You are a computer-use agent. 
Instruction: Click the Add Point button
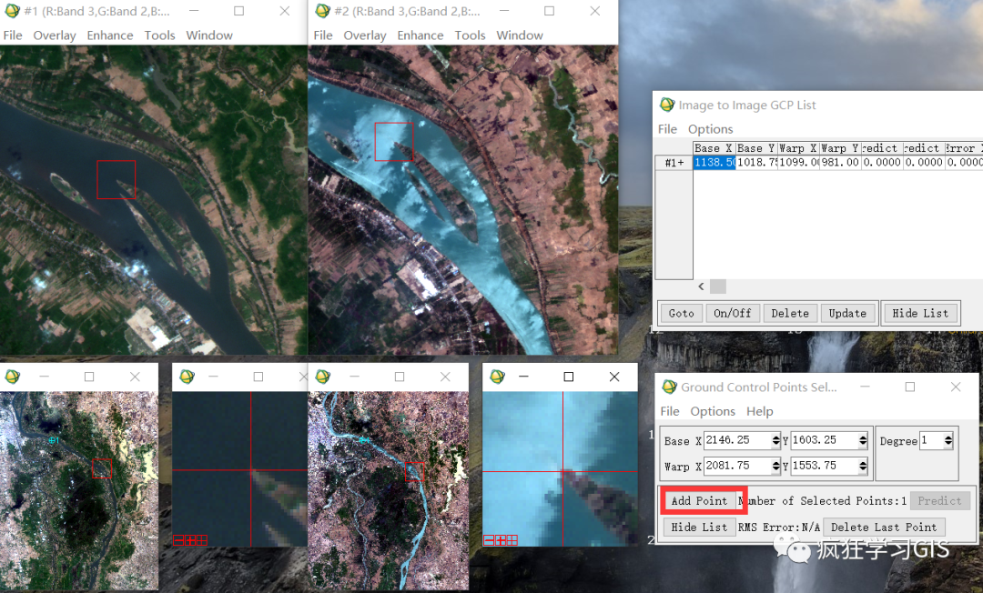click(x=699, y=501)
